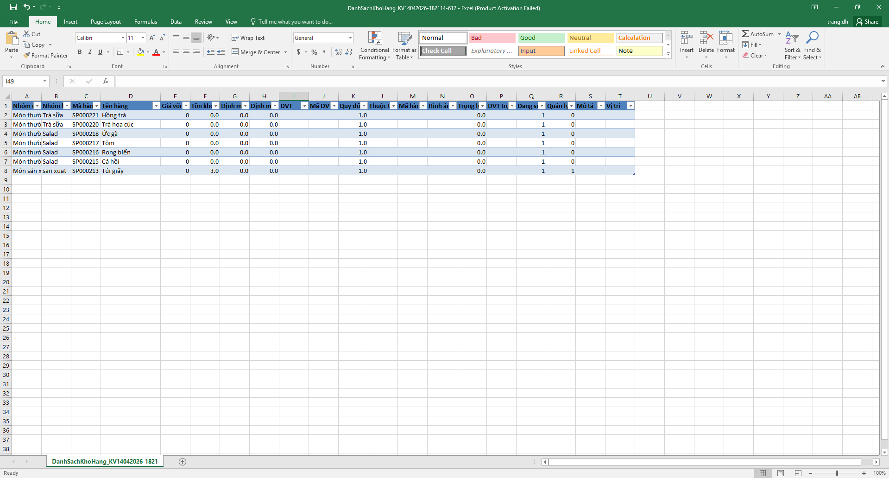
Task: Click the Share button
Action: (x=867, y=22)
